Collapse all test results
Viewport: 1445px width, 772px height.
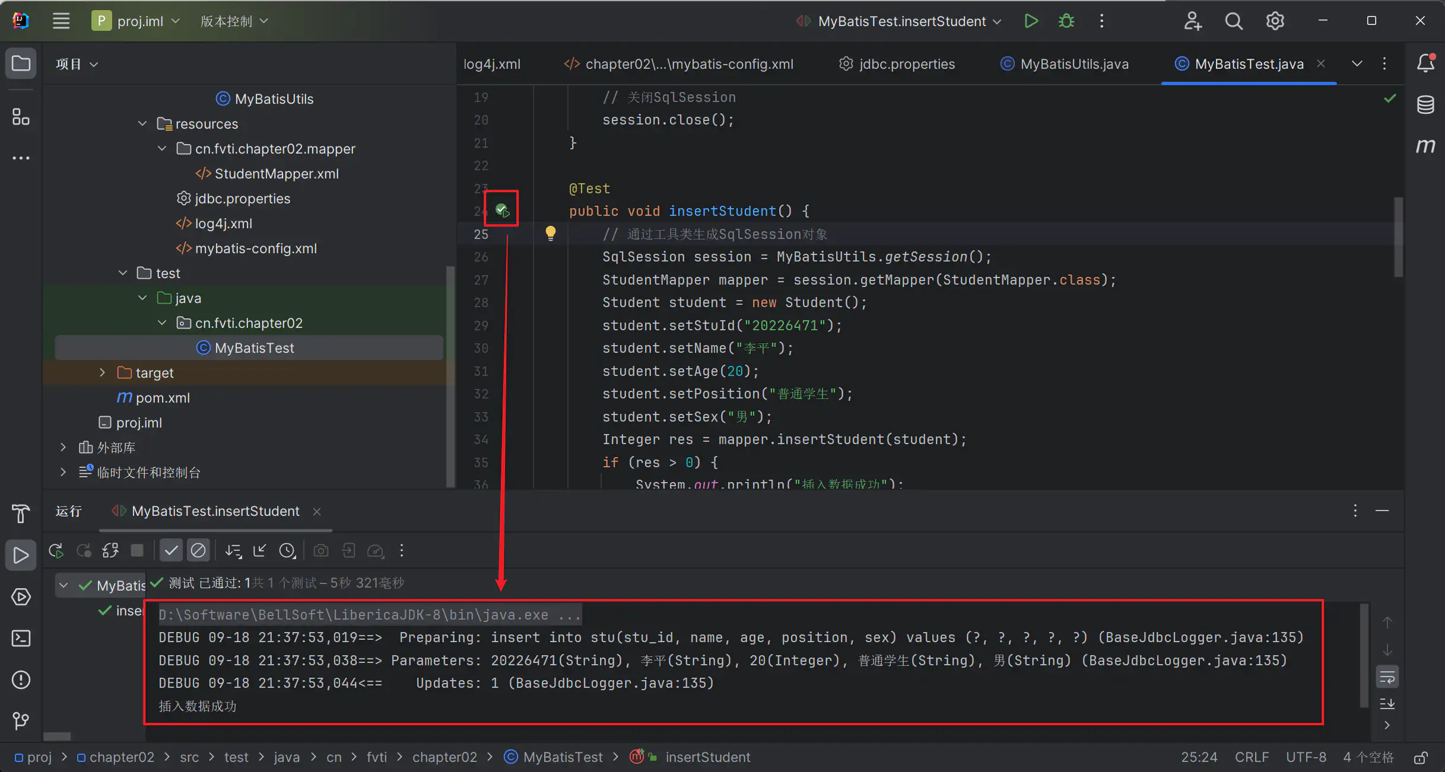259,551
